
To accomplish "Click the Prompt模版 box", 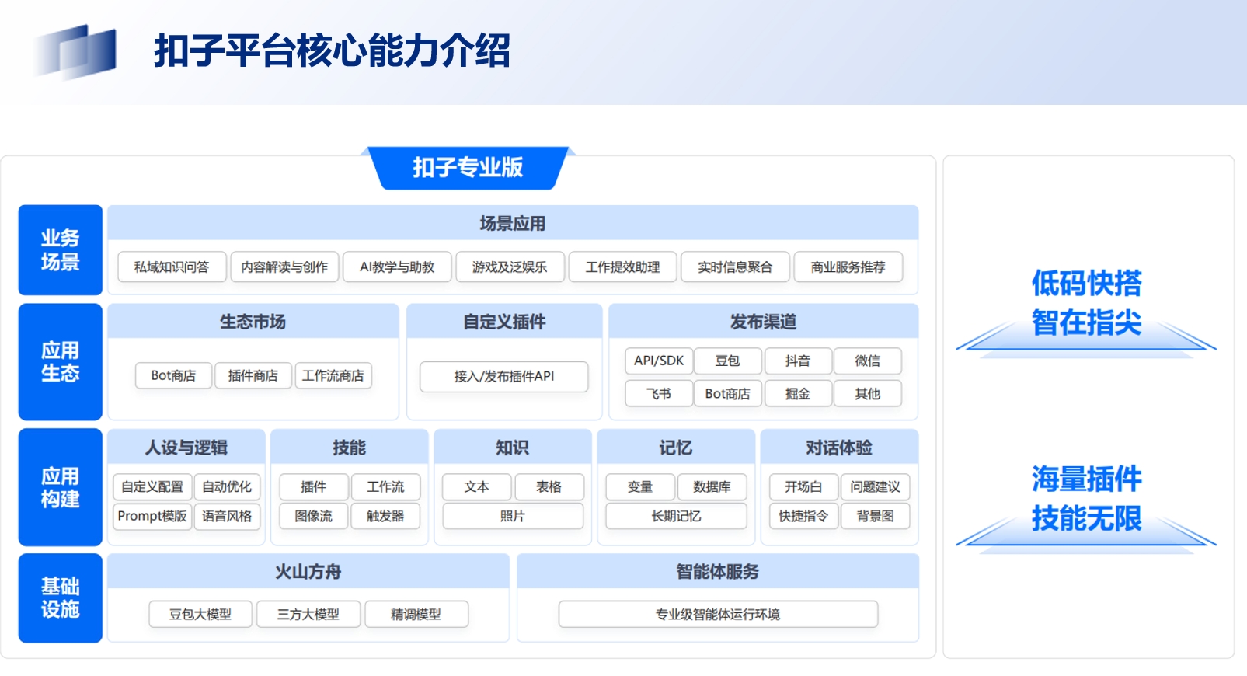I will point(152,516).
